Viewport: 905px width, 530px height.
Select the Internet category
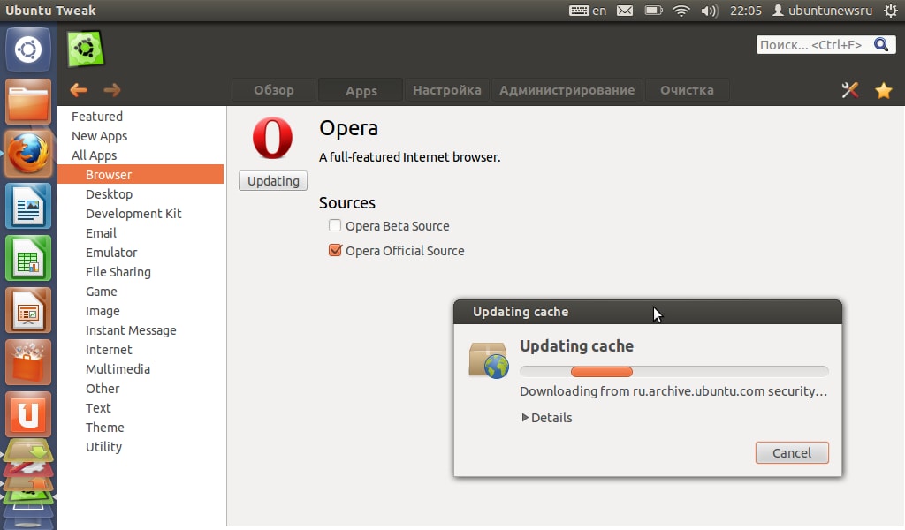click(x=141, y=350)
